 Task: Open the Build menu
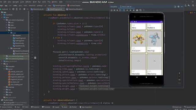(35, 2)
